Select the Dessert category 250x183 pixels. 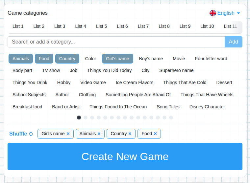coord(224,82)
